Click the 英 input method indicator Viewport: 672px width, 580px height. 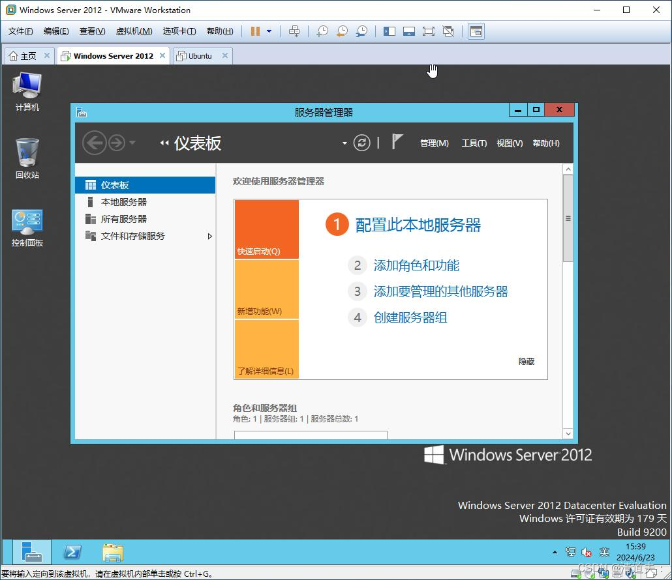click(x=604, y=552)
